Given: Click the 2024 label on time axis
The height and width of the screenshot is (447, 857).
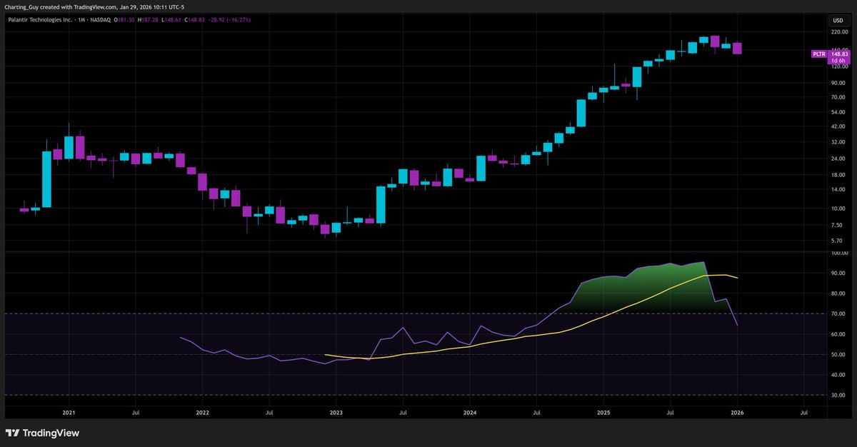Looking at the screenshot, I should pos(470,413).
